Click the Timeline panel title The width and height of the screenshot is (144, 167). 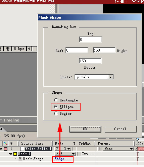[x=11, y=120]
